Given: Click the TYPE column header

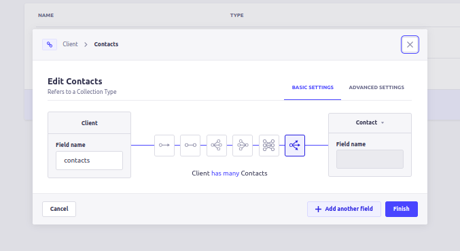Looking at the screenshot, I should [x=236, y=15].
